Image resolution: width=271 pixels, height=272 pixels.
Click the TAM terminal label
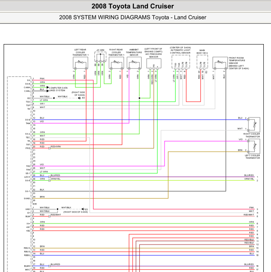point(28,123)
